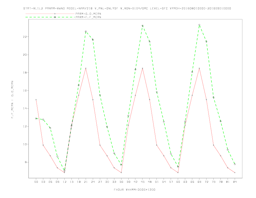The width and height of the screenshot is (256, 198).
Task: Click x-axis tick label 03
Action: pyautogui.click(x=43, y=182)
